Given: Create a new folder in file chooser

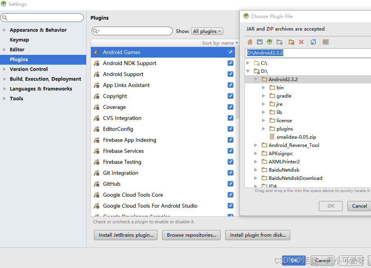Looking at the screenshot, I should 291,42.
